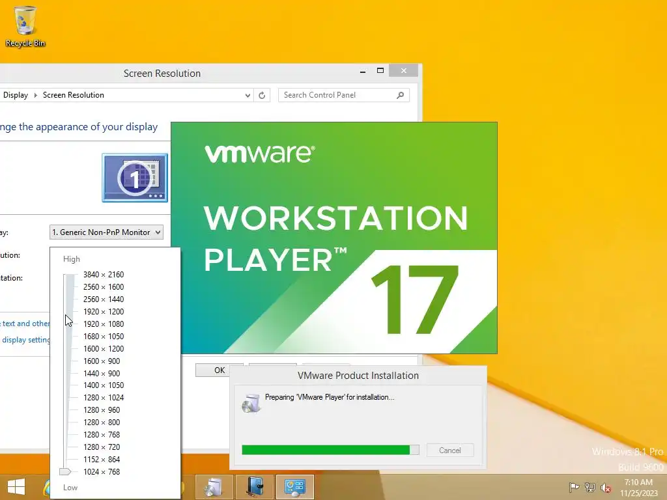This screenshot has width=667, height=500.
Task: Choose 1280 × 800 resolution
Action: [x=102, y=422]
